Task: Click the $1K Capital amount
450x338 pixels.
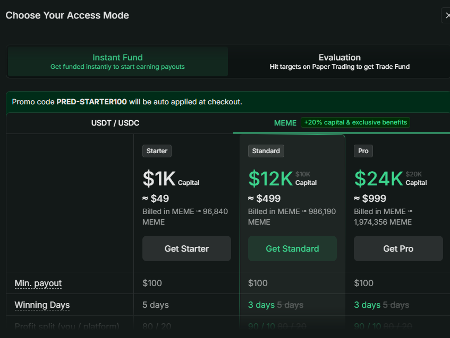Action: tap(171, 179)
